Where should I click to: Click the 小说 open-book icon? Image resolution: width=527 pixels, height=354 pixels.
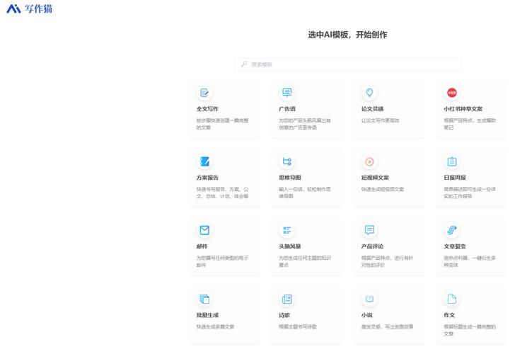click(x=369, y=299)
